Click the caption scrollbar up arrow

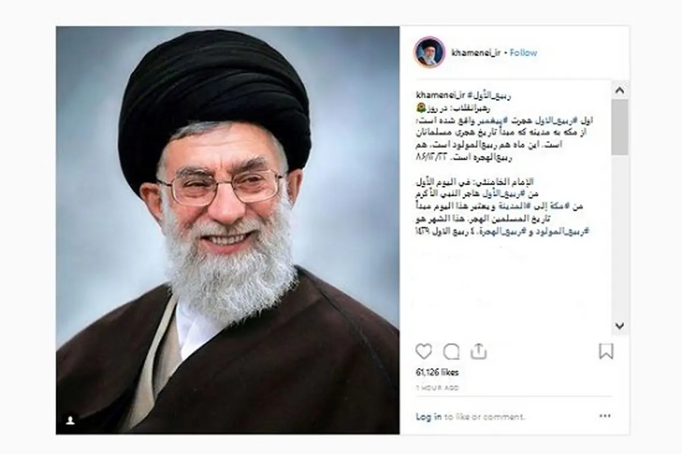620,90
